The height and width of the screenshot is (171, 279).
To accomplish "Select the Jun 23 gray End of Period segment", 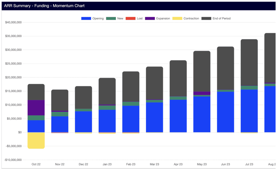I will 225,68.
